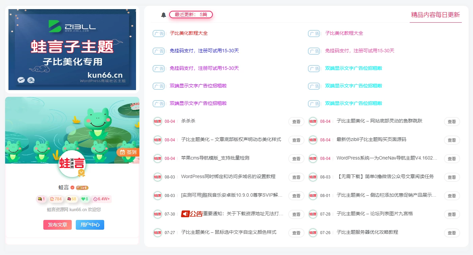Click 广告 tag beside red 子比美化教程大全 link
The height and width of the screenshot is (255, 473).
coord(159,33)
